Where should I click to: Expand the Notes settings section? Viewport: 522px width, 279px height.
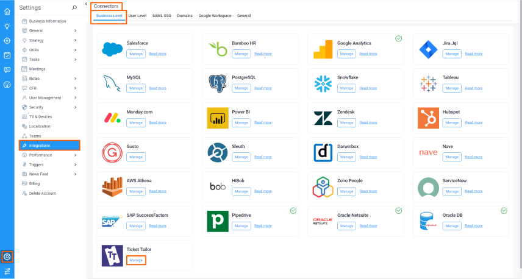click(76, 79)
